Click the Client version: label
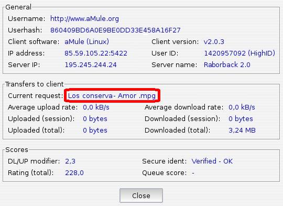Screen dimensions: 283x206 [x=175, y=42]
